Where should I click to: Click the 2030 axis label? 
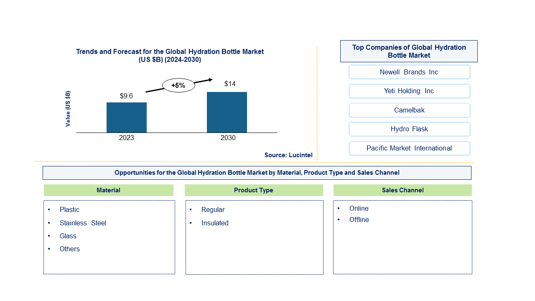[228, 138]
